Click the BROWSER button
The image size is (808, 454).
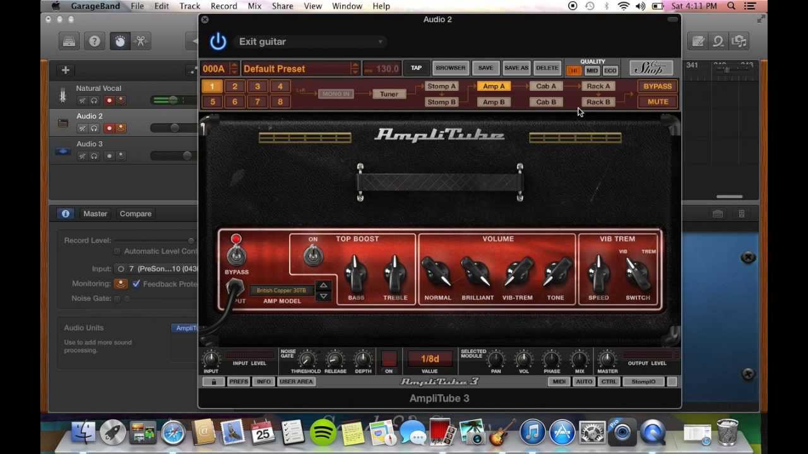450,68
